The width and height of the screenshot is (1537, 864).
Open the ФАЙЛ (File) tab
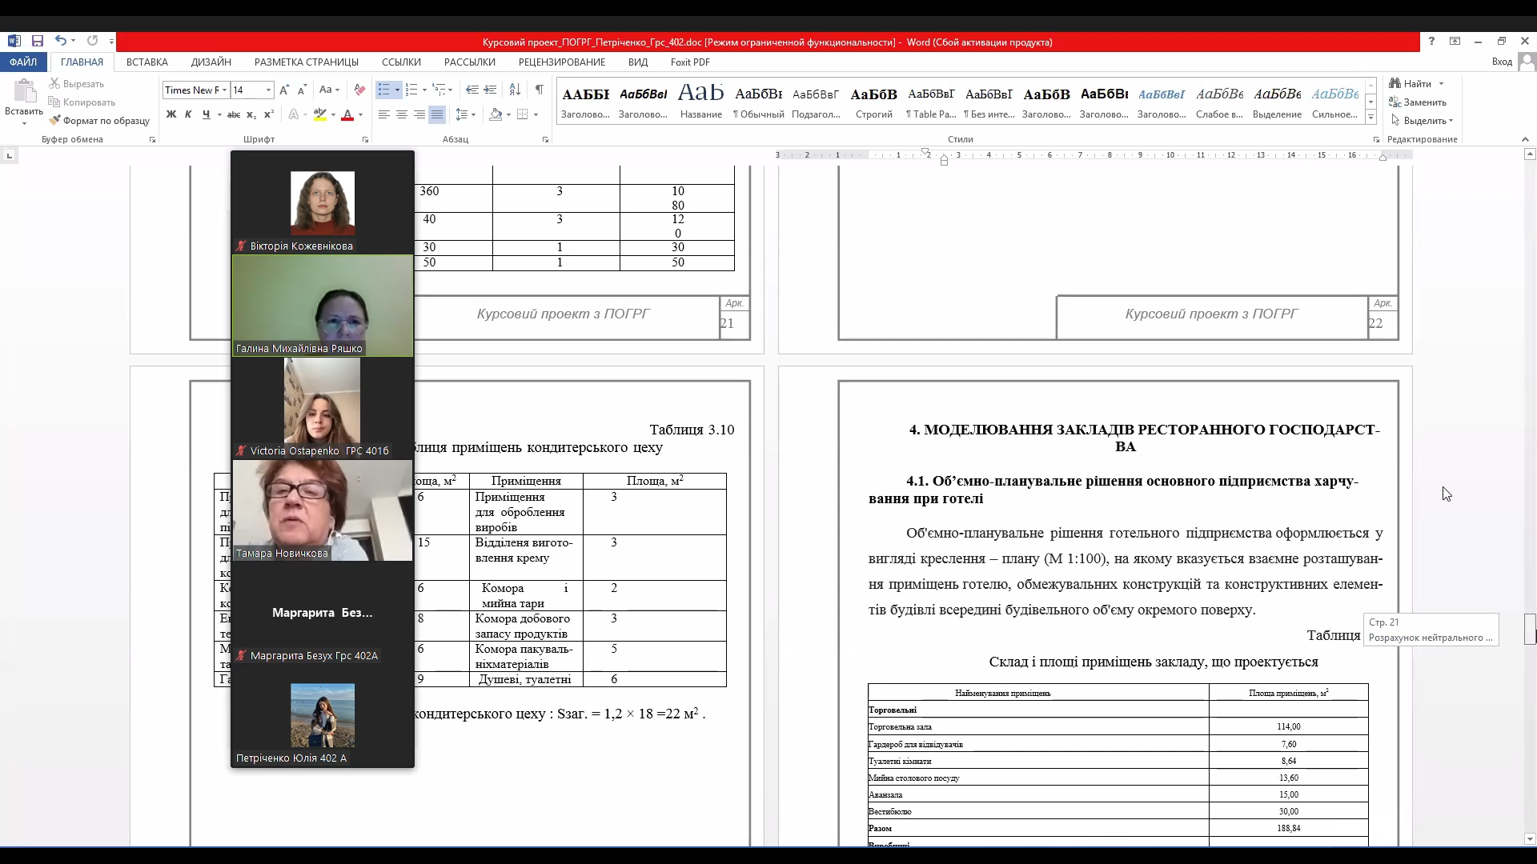(23, 62)
